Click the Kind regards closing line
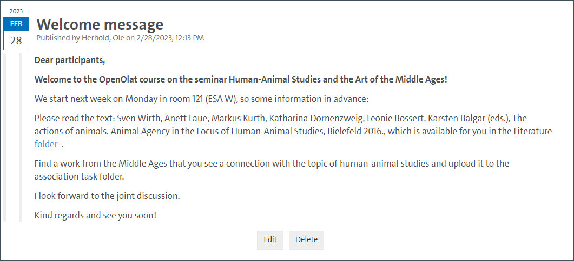This screenshot has height=261, width=574. click(95, 215)
